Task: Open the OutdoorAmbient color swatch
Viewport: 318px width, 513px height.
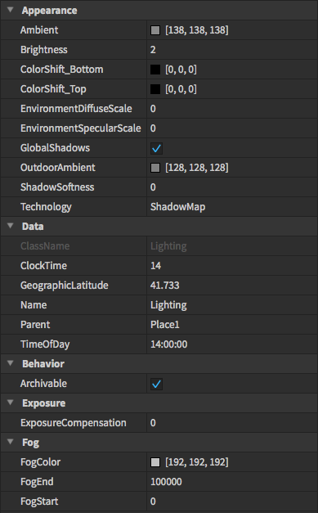Action: tap(155, 168)
